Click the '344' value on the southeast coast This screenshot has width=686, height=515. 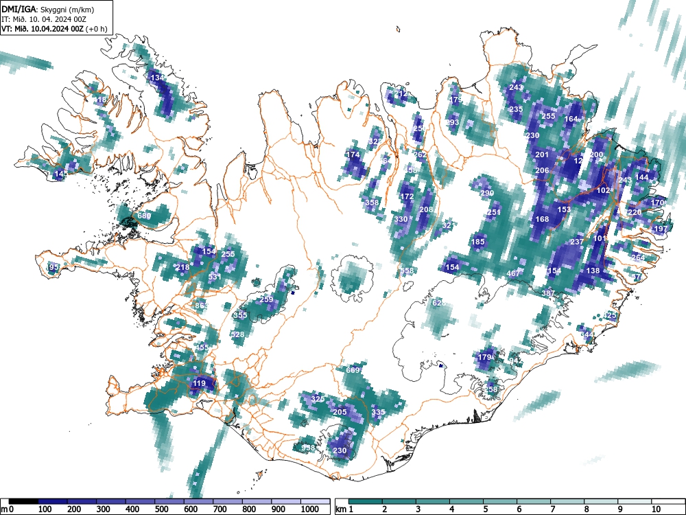tap(587, 334)
